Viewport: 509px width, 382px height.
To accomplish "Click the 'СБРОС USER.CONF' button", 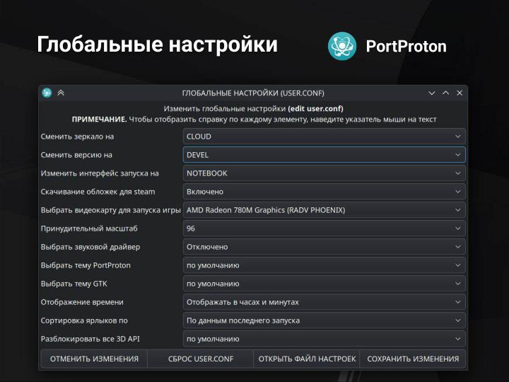I will click(201, 359).
